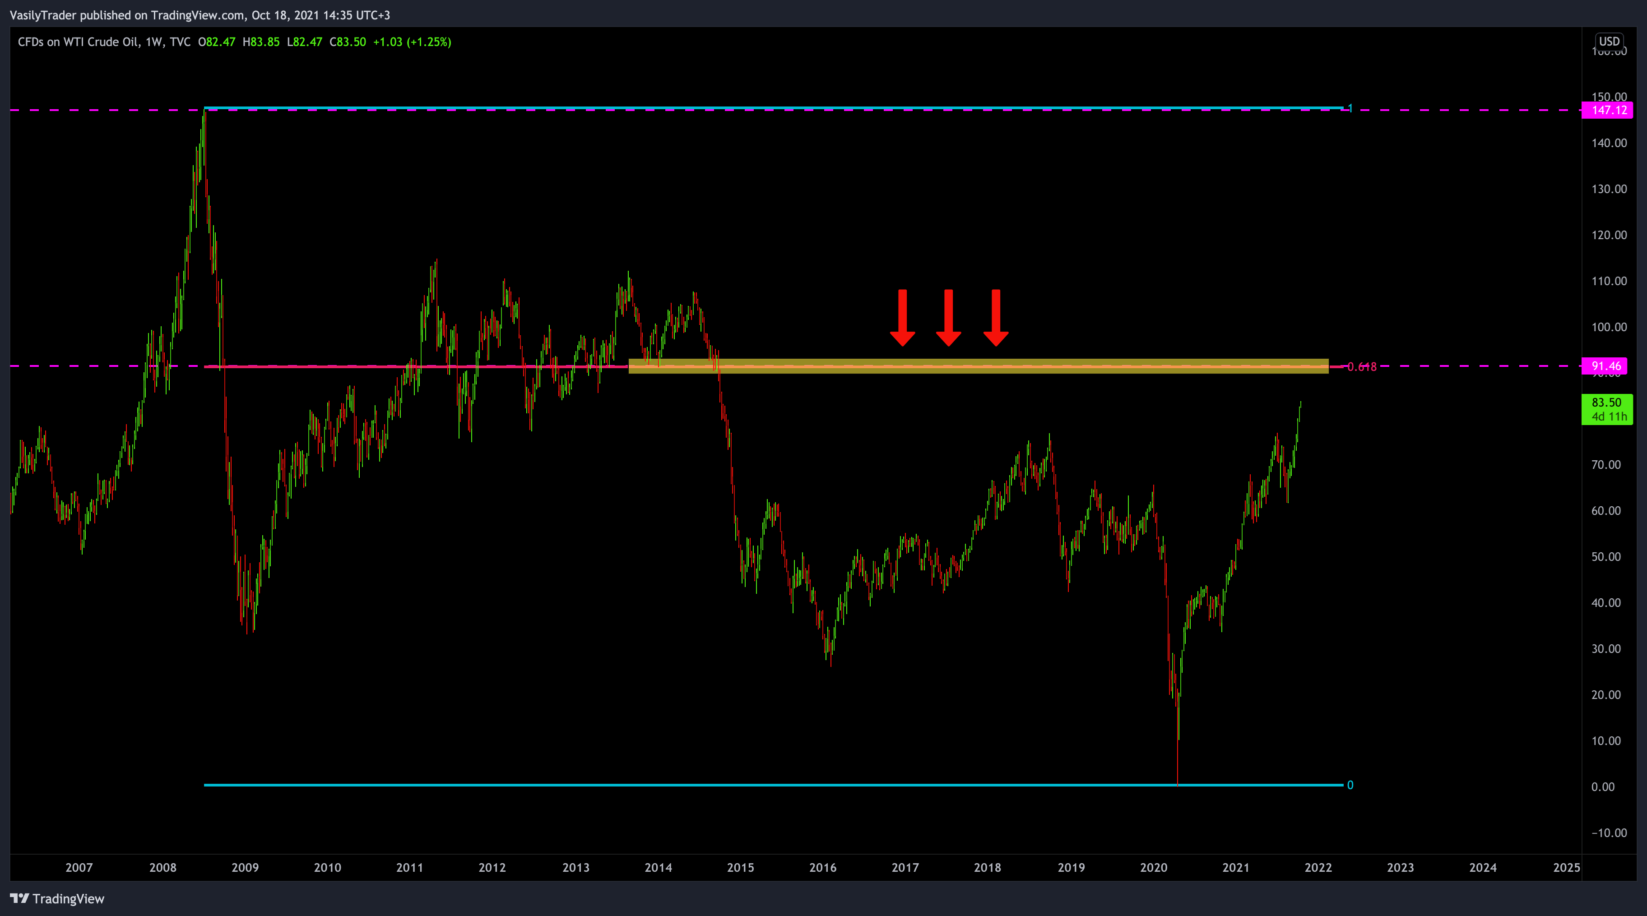Viewport: 1647px width, 916px height.
Task: Select the cyan Fibonacci top line
Action: 774,107
